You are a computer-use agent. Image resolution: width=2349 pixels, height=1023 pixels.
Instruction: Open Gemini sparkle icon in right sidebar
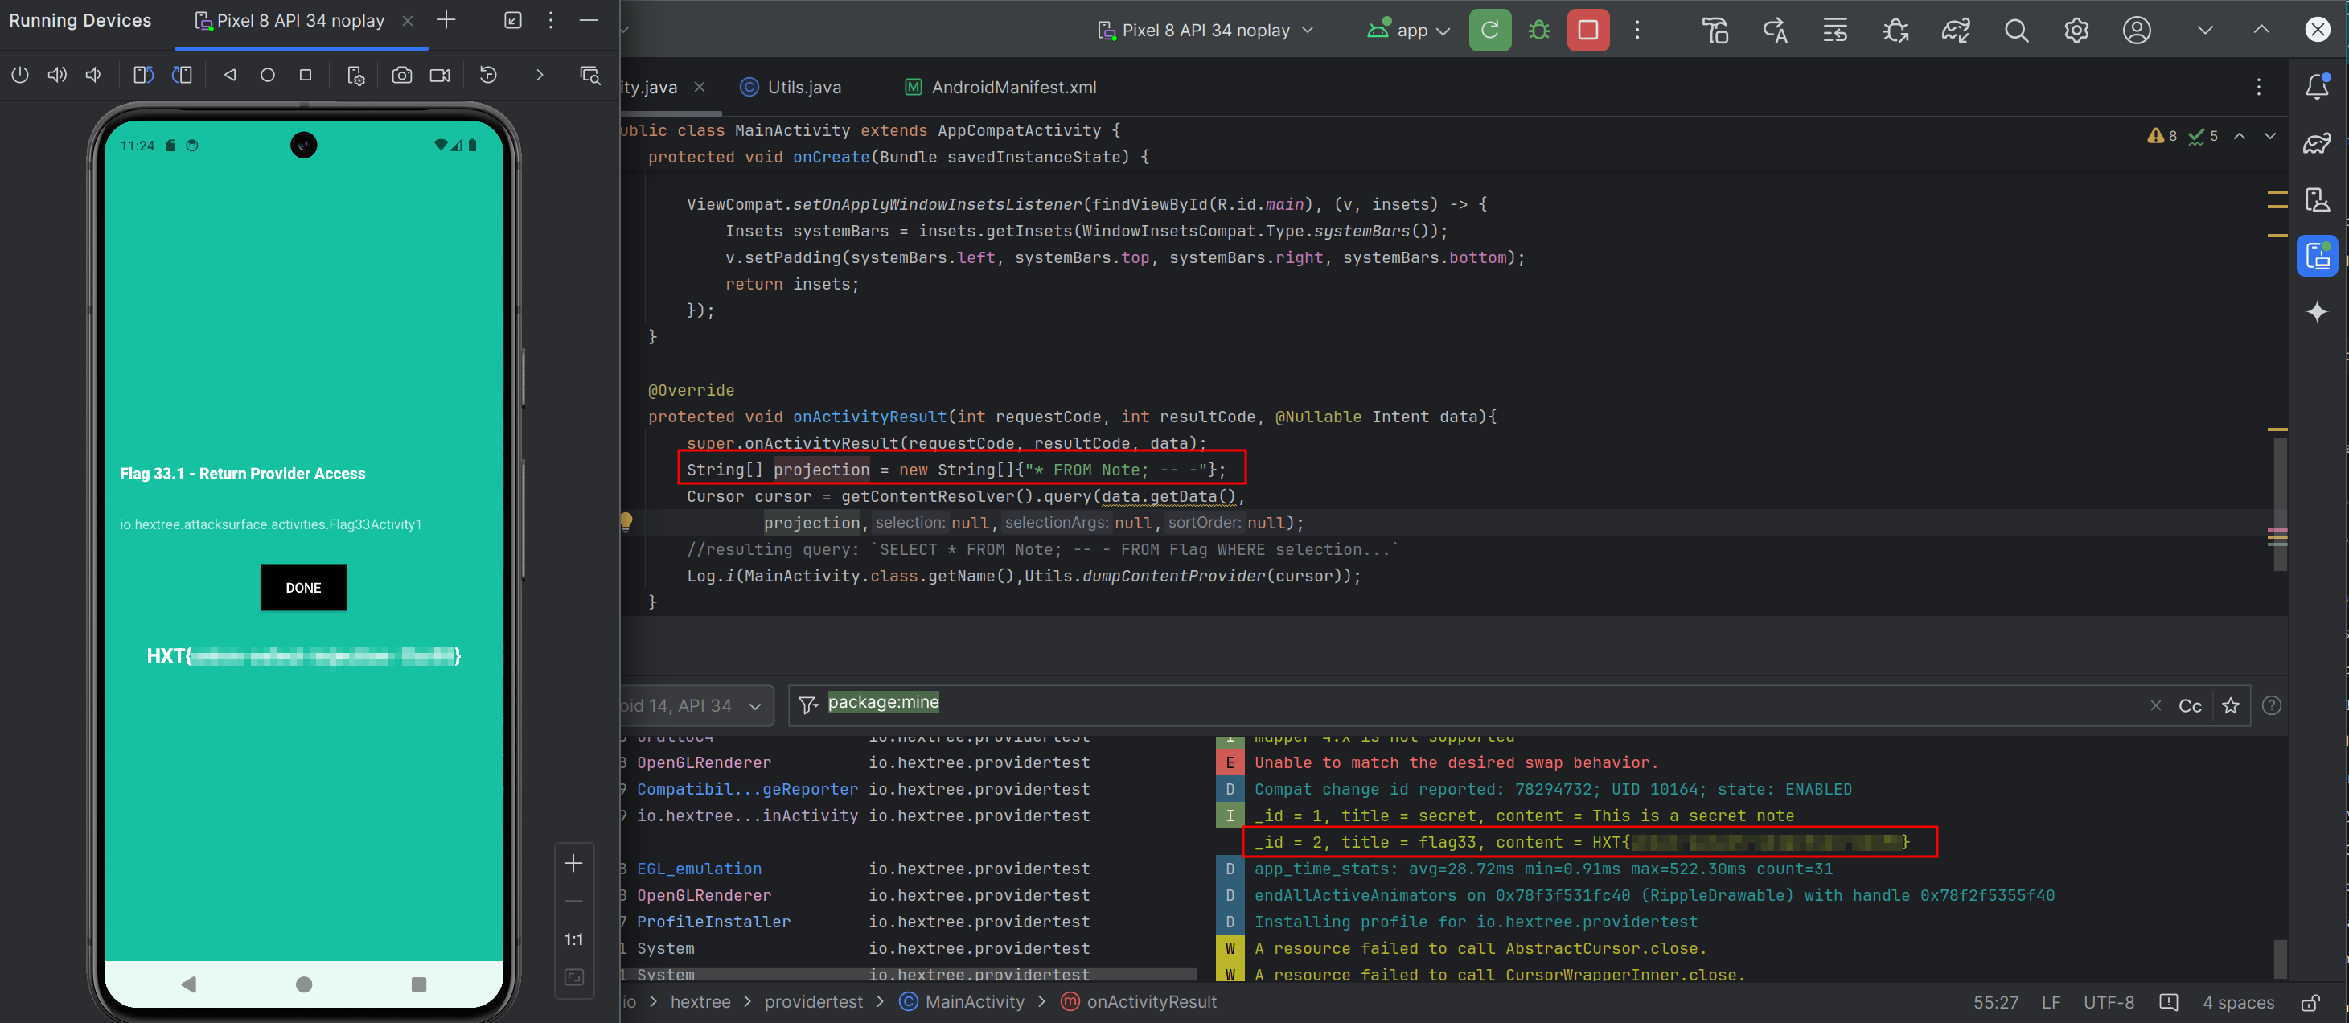coord(2317,312)
